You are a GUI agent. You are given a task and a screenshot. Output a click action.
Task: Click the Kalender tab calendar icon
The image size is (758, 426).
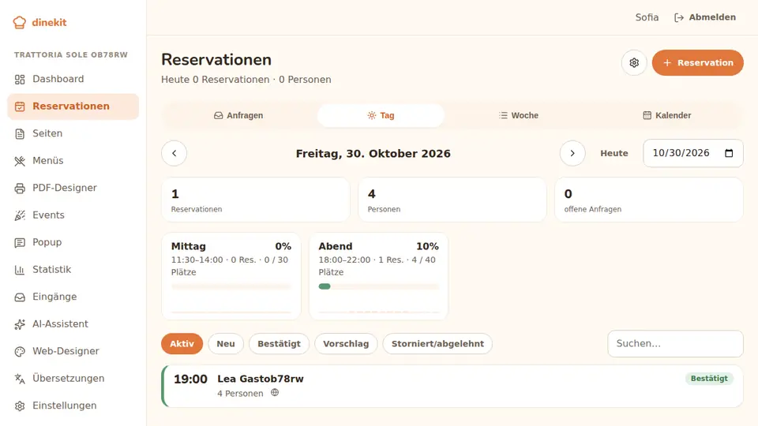click(647, 115)
